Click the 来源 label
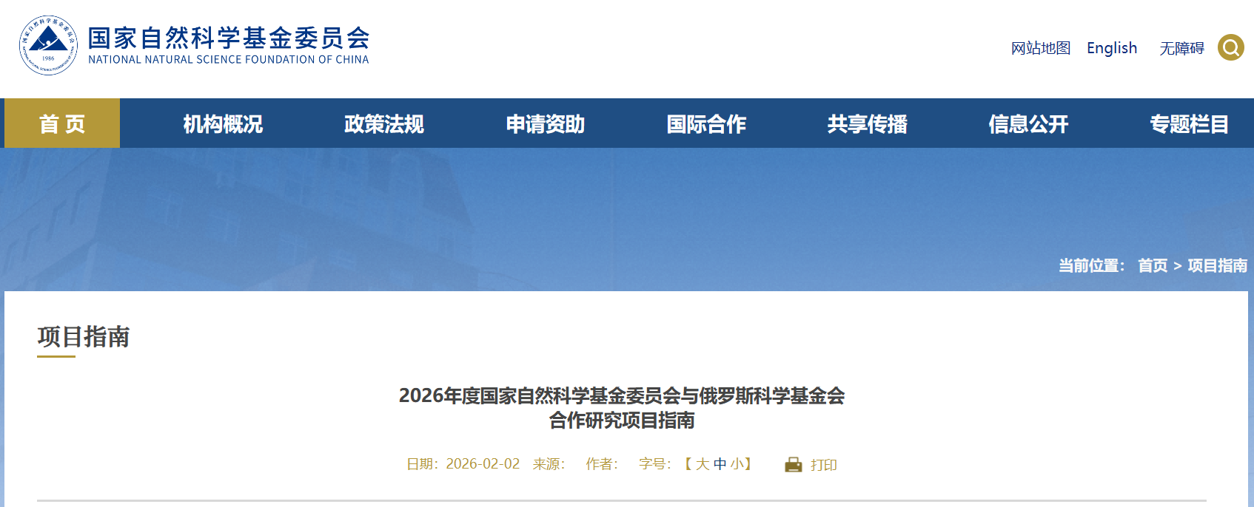 click(x=549, y=464)
